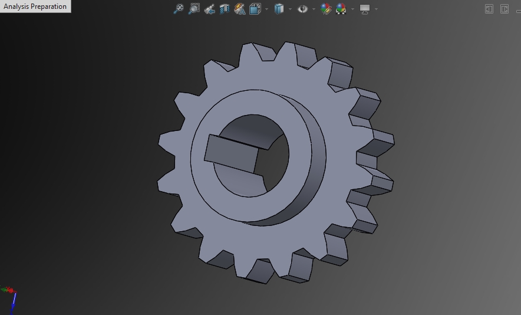Expand the View Settings dropdown arrow
Screen dimensions: 521x315
pos(376,9)
